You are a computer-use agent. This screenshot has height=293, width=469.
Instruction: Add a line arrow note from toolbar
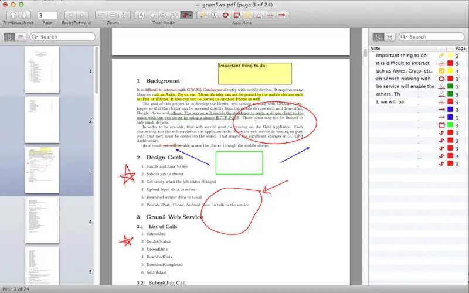pyautogui.click(x=282, y=15)
